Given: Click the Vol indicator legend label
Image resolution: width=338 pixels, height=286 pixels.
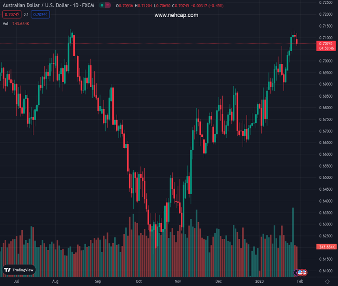Looking at the screenshot, I should coord(6,23).
